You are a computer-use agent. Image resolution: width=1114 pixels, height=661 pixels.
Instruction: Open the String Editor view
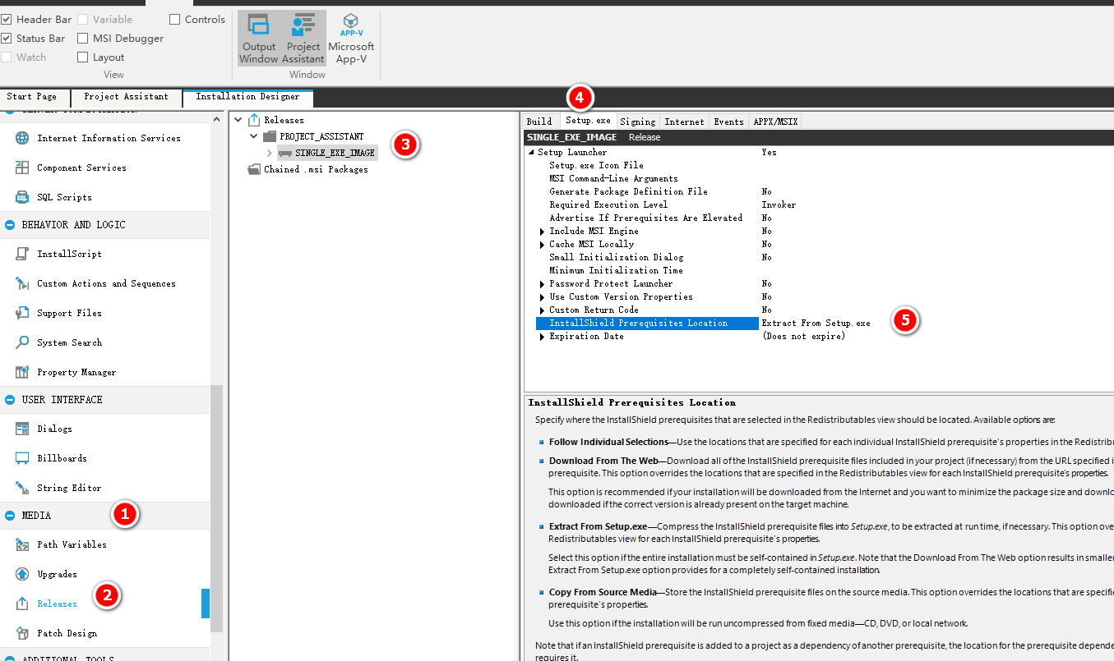[69, 488]
